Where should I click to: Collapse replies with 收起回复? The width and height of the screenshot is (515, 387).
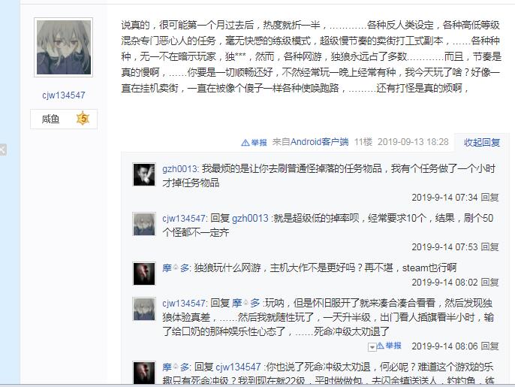(x=482, y=142)
